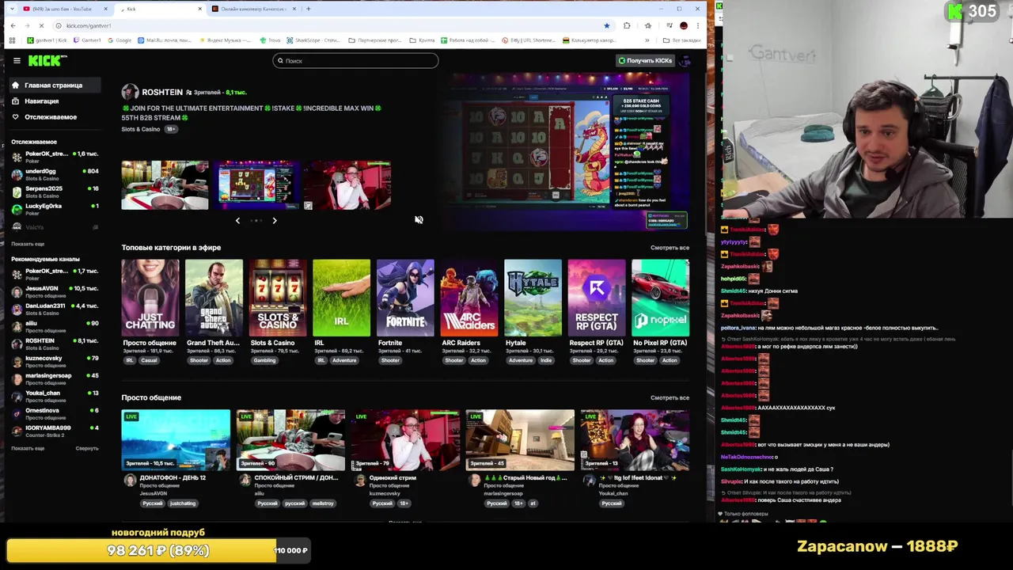Stop the page loading with X button

(x=42, y=25)
